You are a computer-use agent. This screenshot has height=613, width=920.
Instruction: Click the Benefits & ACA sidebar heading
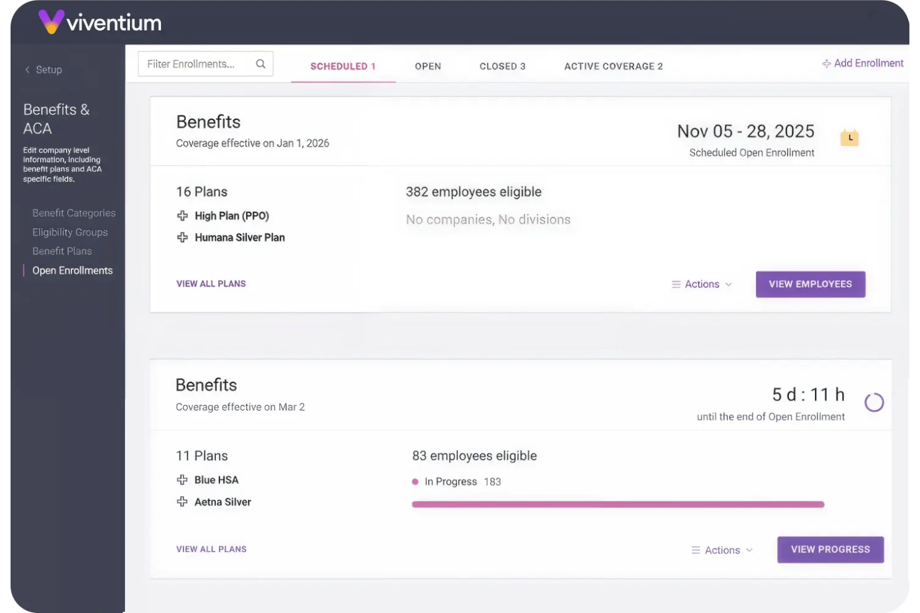[57, 119]
